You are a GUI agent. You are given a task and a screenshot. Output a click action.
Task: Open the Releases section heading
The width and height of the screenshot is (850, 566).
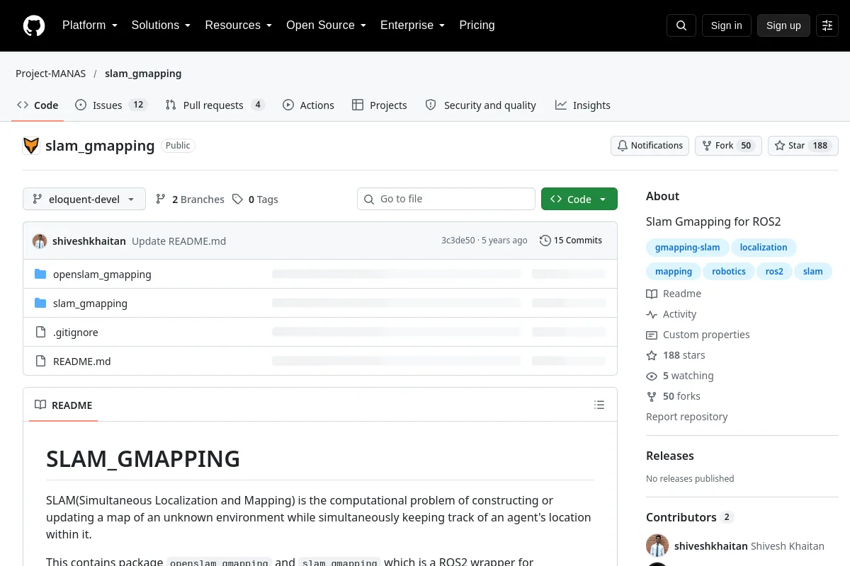(670, 456)
